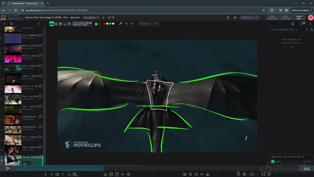Screen dimensions: 314x177
Task: Click the orange warning info icon
Action: pyautogui.click(x=113, y=18)
